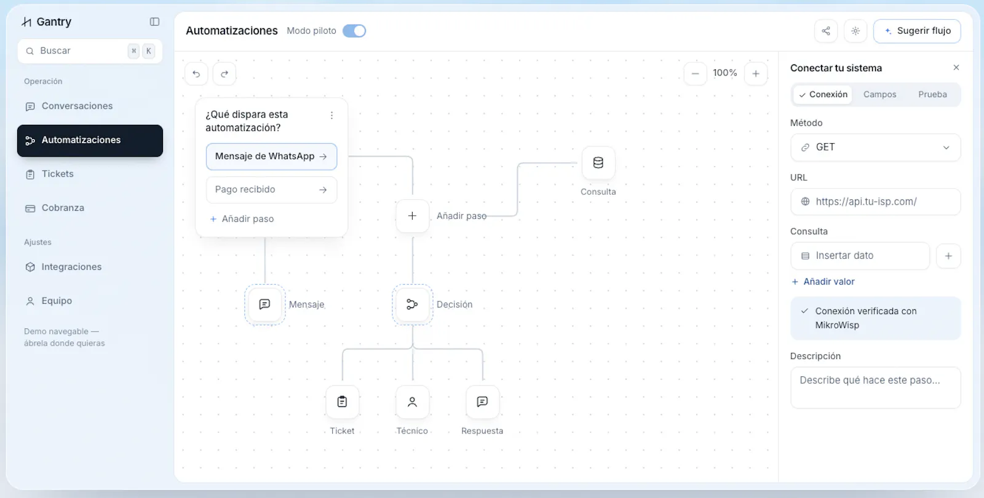Open the trigger card three-dot menu

[x=331, y=115]
